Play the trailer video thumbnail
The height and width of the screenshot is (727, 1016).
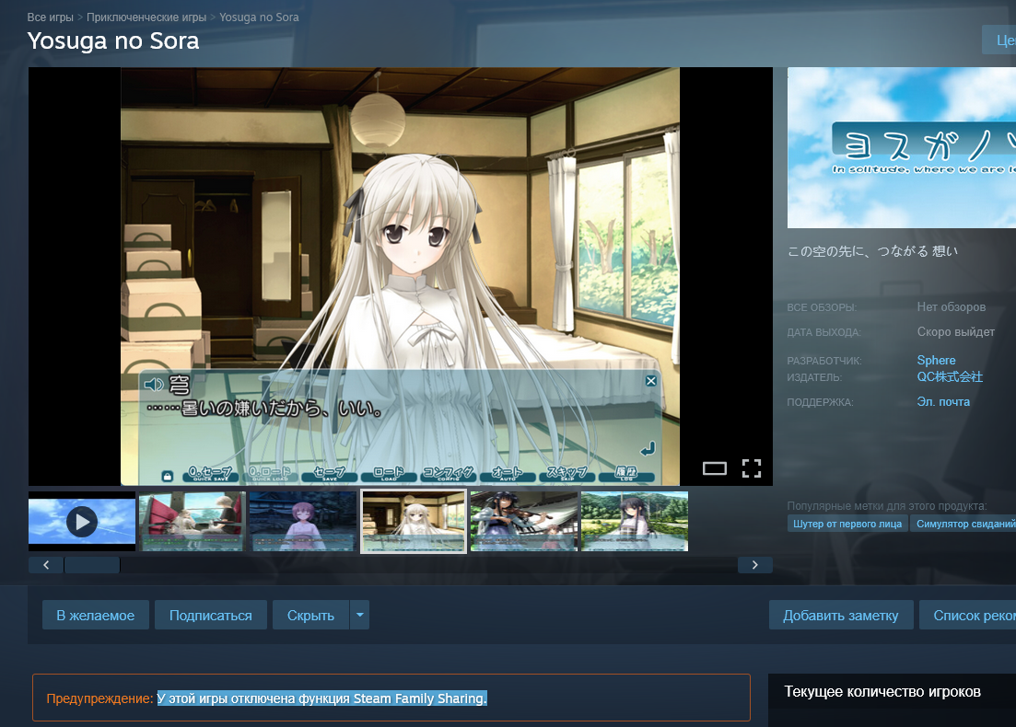coord(82,521)
